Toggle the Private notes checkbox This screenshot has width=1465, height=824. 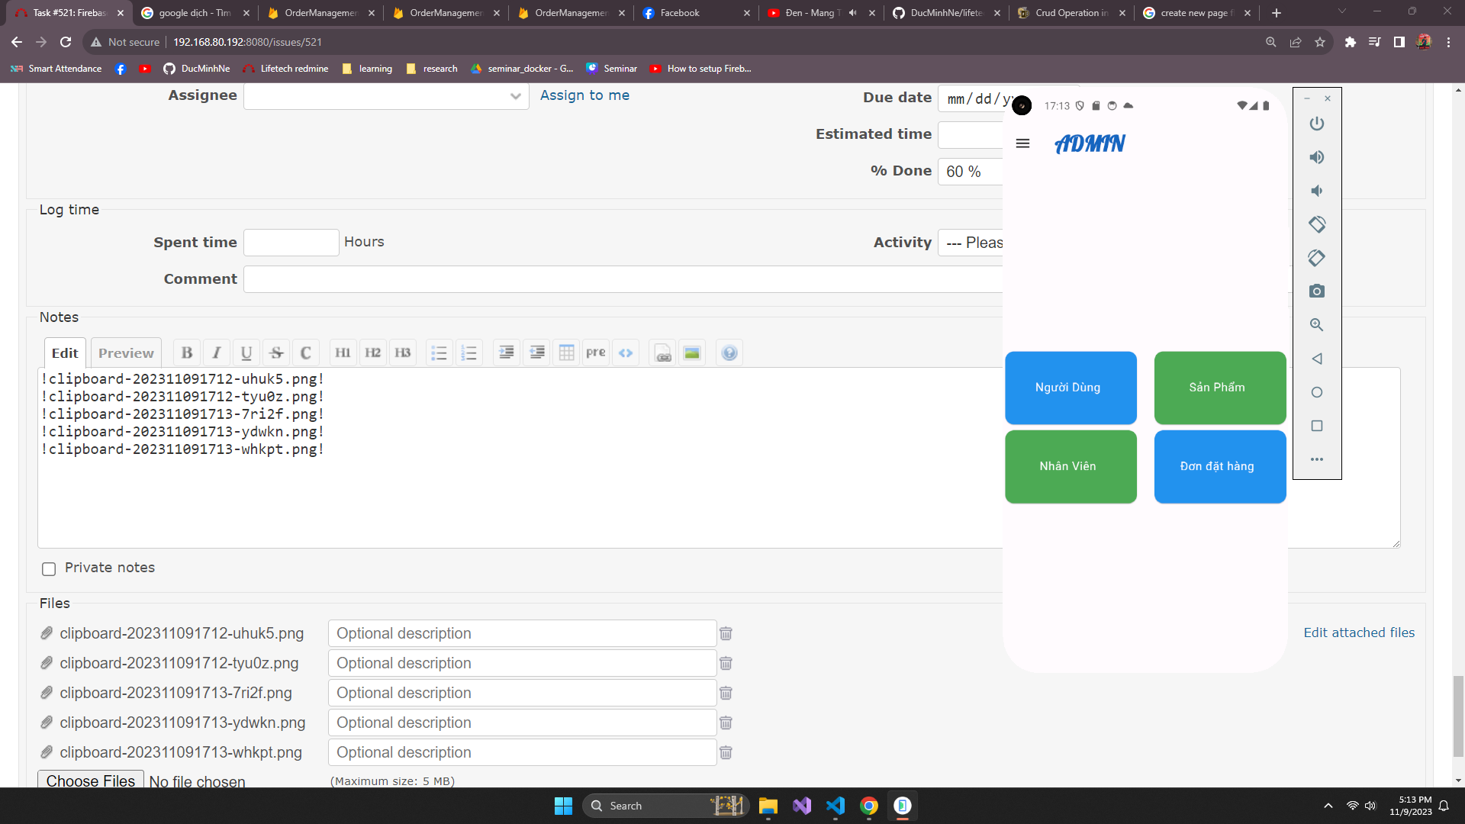(49, 569)
